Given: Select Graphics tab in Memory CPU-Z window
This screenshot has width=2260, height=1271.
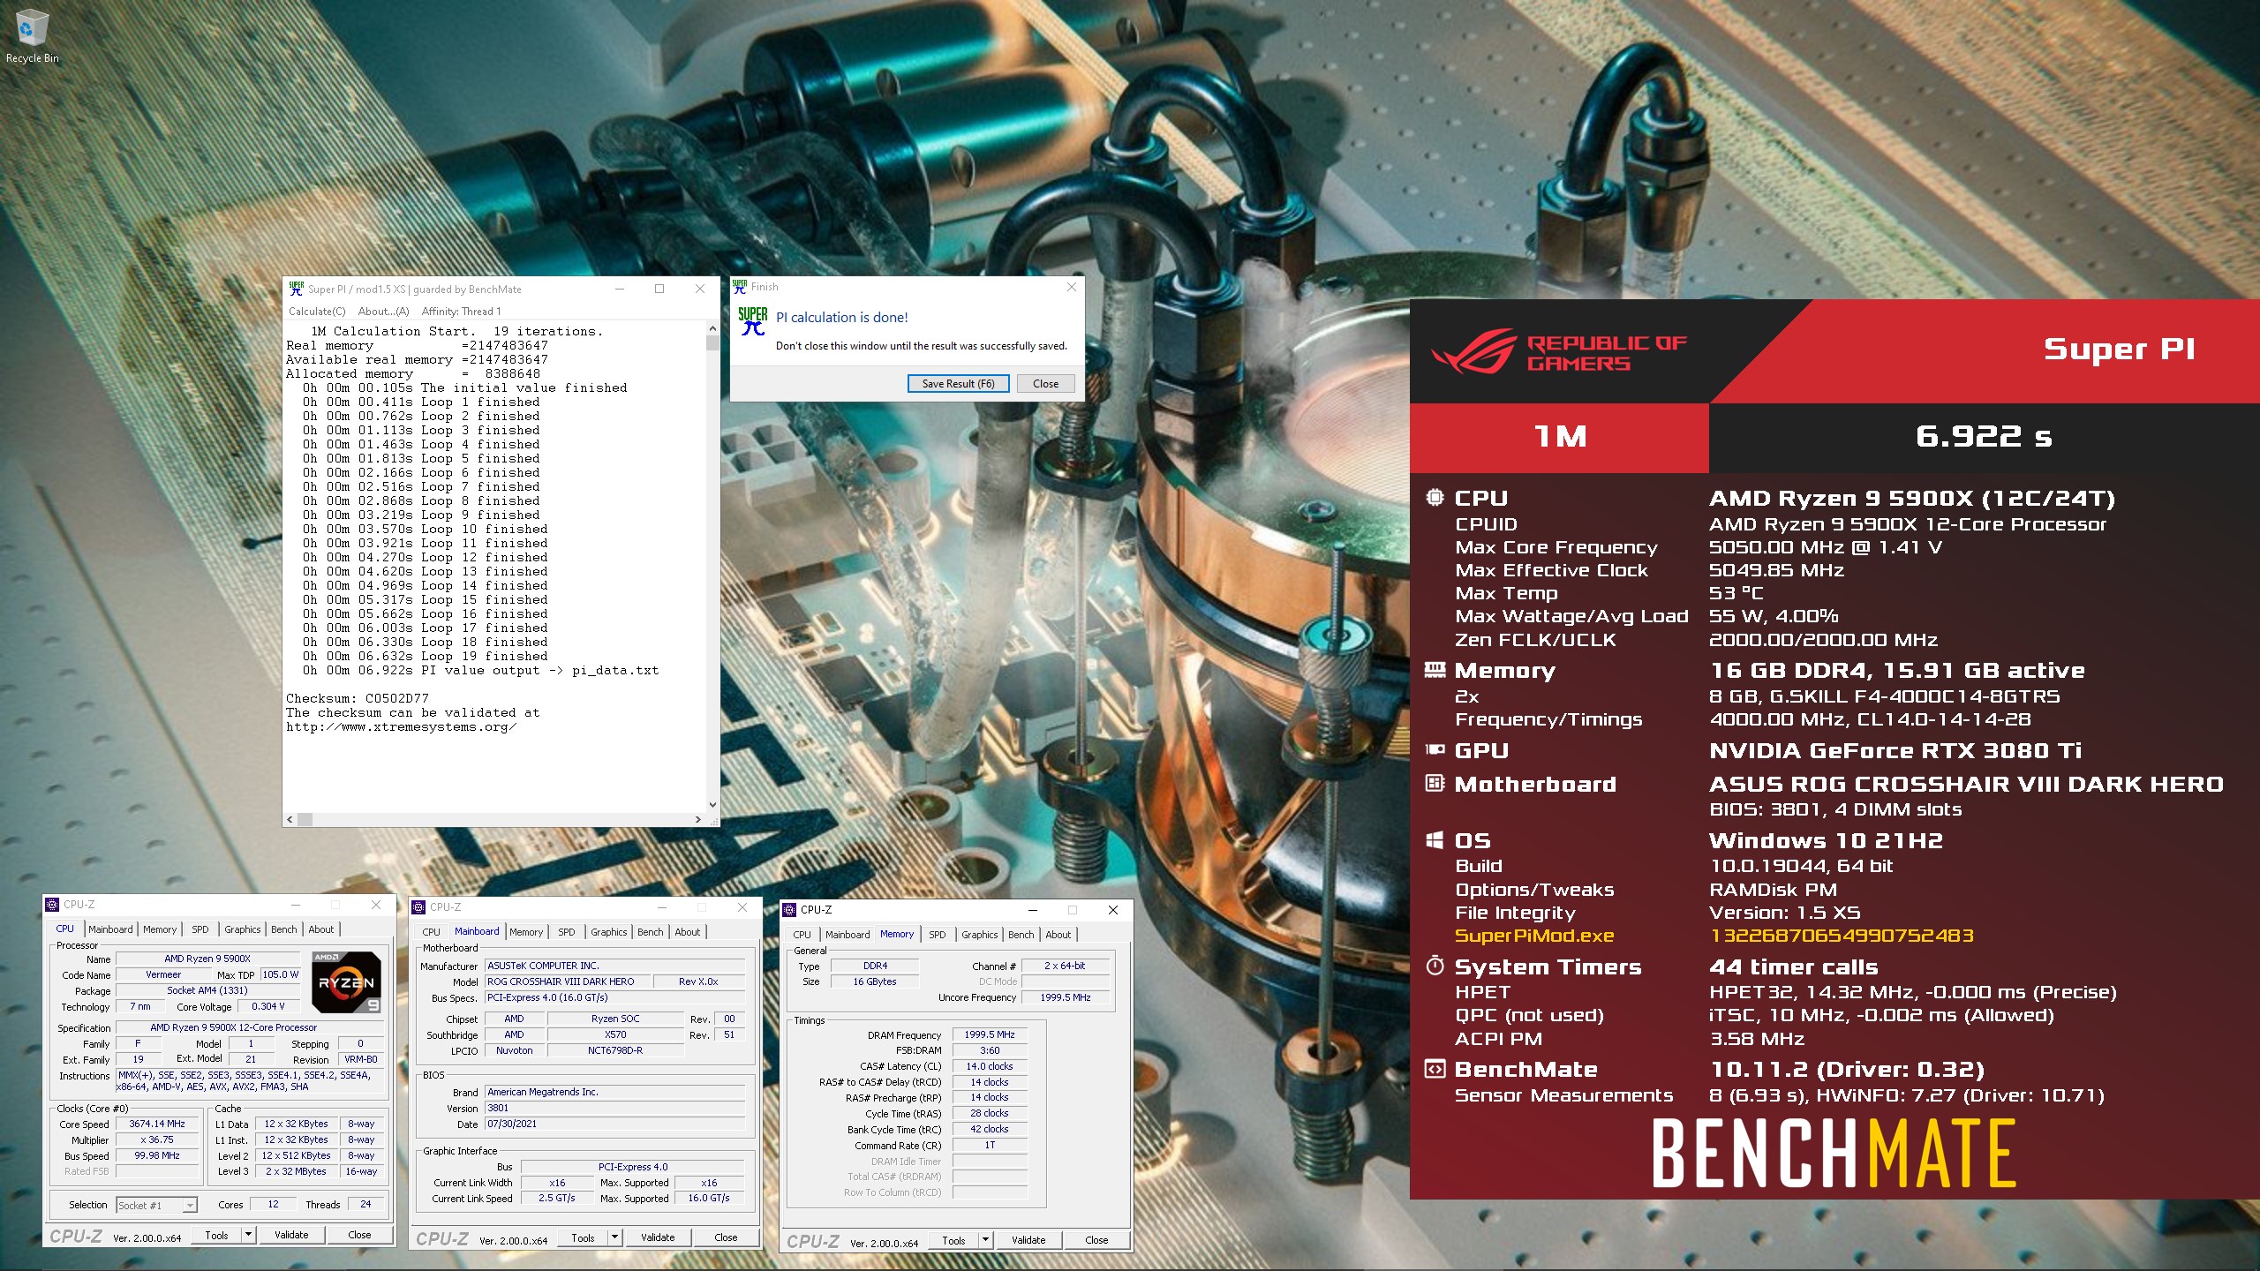Looking at the screenshot, I should tap(980, 935).
